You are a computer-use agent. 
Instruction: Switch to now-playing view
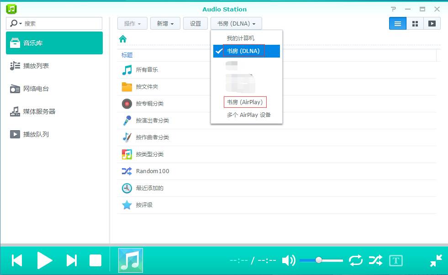click(x=432, y=23)
